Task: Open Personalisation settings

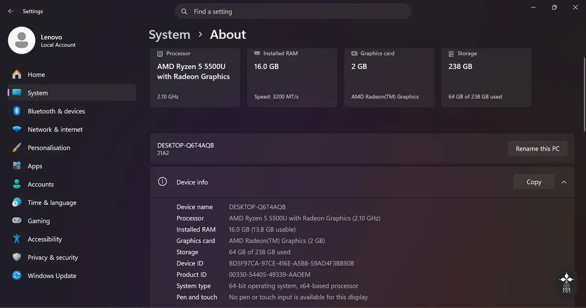Action: point(72,148)
